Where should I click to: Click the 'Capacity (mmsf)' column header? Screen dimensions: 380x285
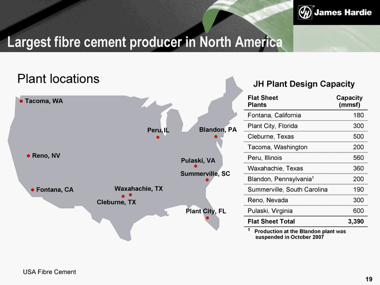click(x=349, y=101)
